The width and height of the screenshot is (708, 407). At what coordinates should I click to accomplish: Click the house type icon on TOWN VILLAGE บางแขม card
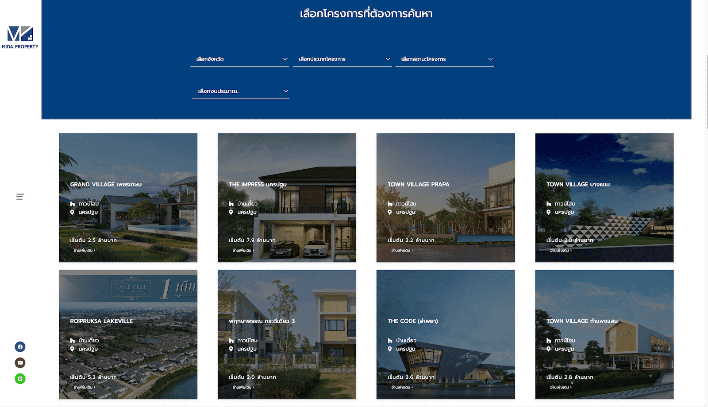pyautogui.click(x=549, y=204)
